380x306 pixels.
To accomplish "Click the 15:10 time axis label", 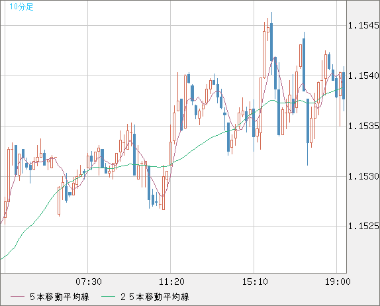I will click(x=255, y=281).
